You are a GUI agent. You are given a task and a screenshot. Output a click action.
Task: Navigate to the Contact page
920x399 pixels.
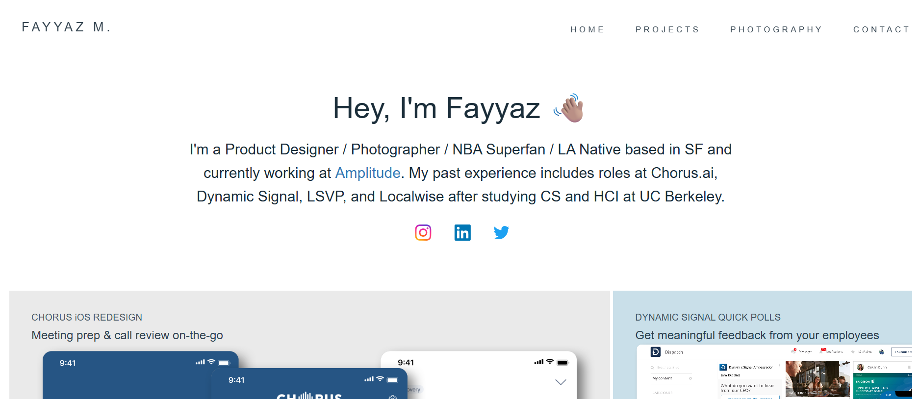click(x=881, y=29)
